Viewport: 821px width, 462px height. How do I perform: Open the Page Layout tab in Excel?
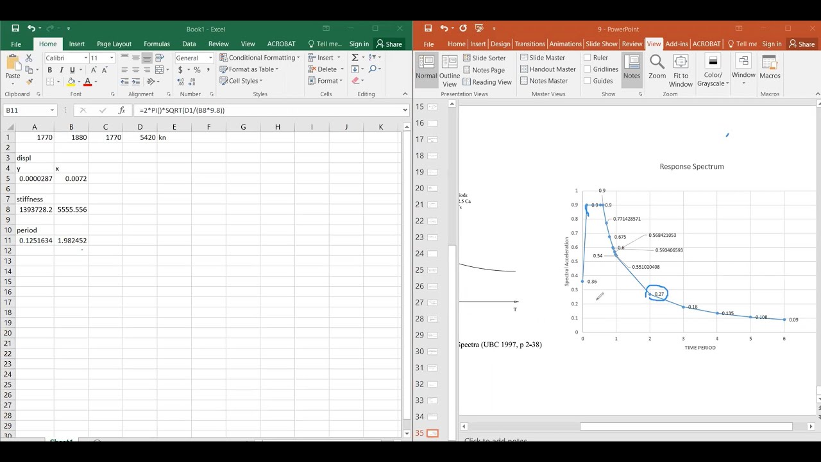(x=114, y=44)
